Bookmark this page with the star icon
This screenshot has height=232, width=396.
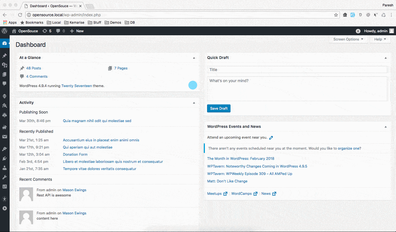(336, 15)
